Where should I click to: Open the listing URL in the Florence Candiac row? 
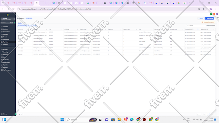(71, 45)
